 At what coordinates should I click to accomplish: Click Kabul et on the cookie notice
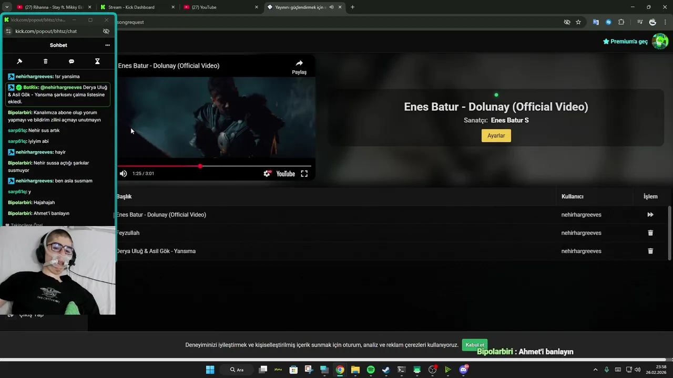[x=475, y=344]
